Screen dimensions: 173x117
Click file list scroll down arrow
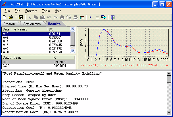73,51
